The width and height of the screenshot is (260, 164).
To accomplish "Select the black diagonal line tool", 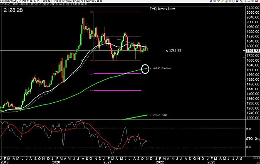I will pos(241,1).
